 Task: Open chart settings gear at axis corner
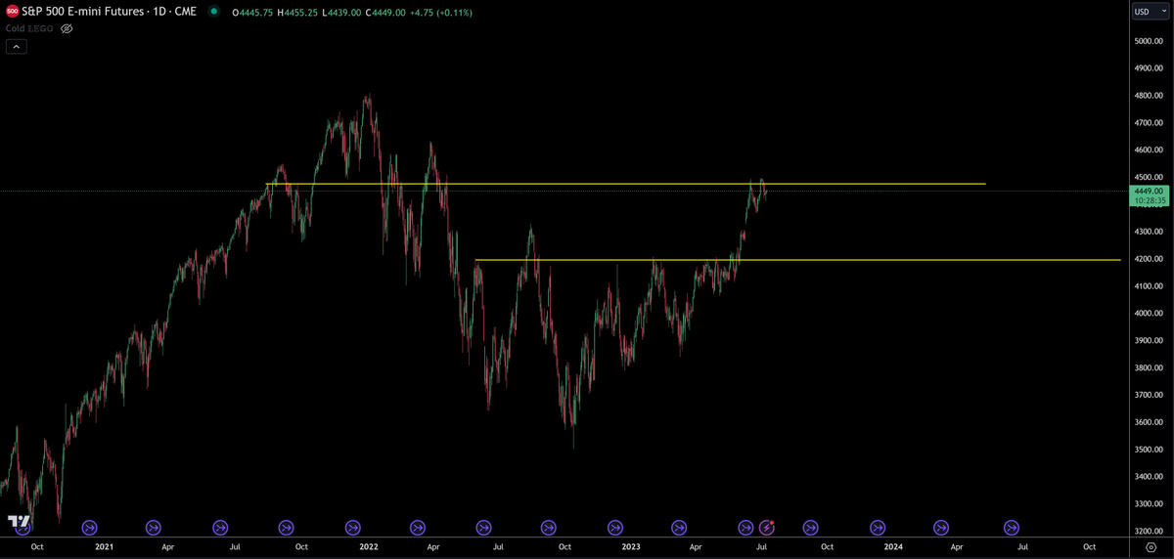(x=1151, y=546)
